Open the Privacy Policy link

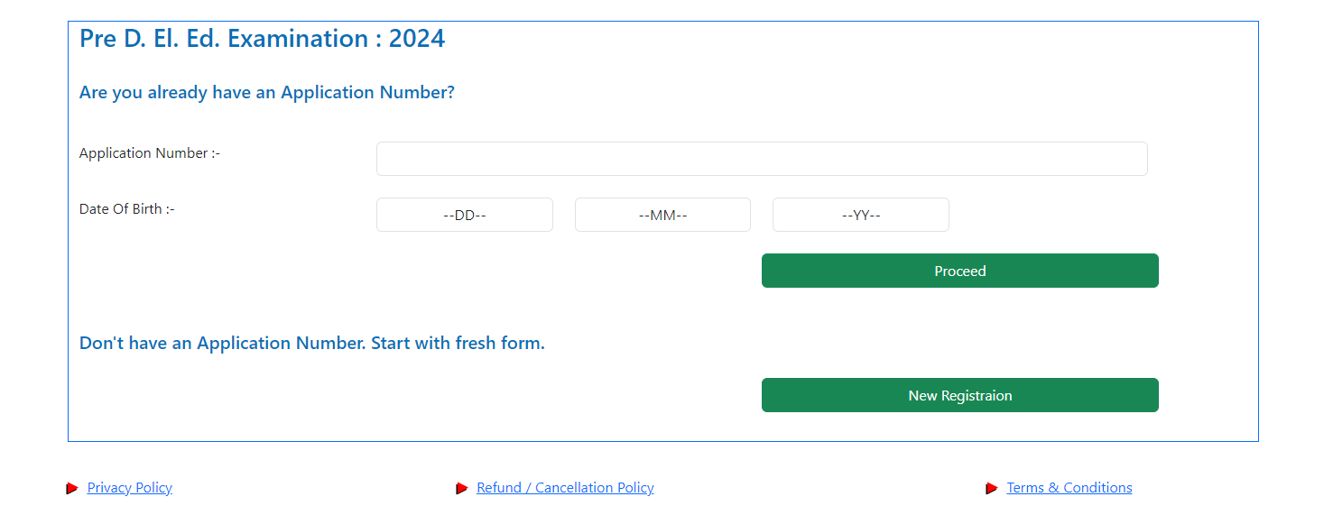(130, 488)
